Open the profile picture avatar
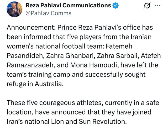 pos(15,9)
